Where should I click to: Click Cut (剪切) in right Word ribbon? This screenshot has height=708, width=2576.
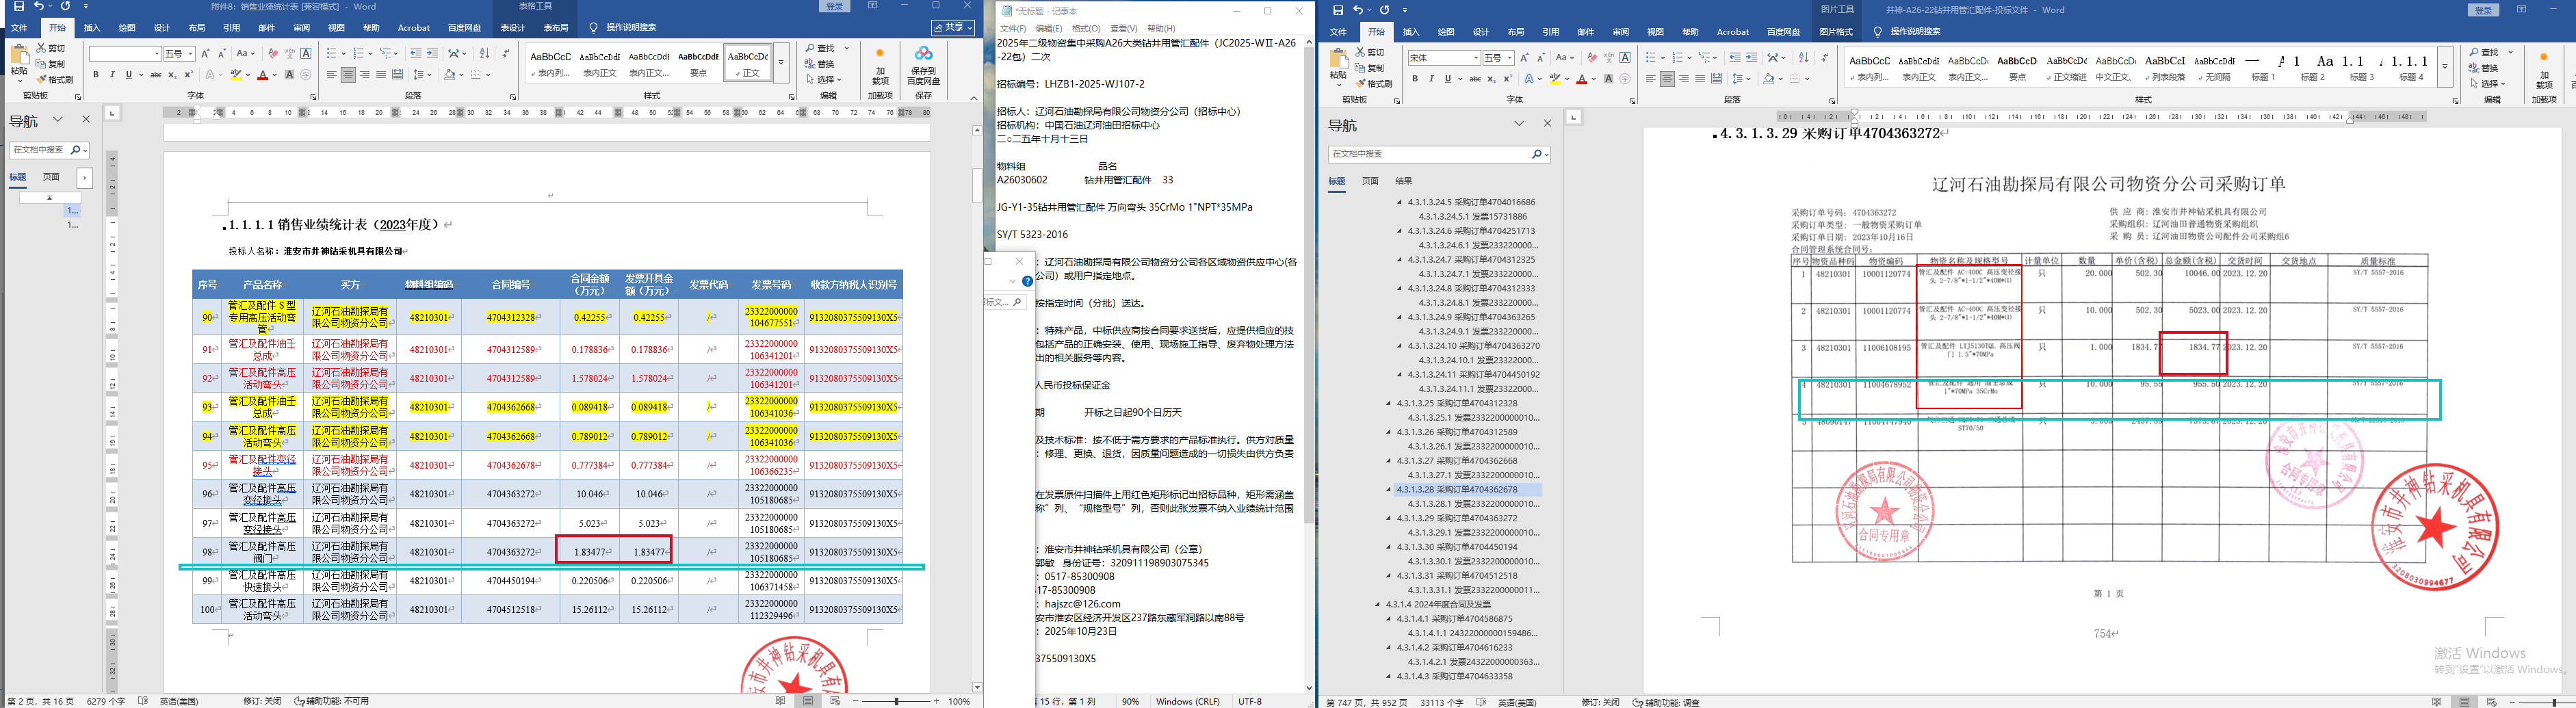pyautogui.click(x=1370, y=52)
